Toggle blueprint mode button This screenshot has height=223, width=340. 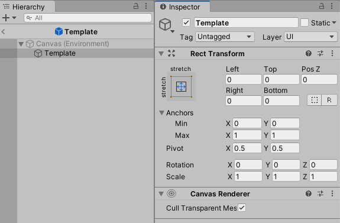click(x=315, y=100)
